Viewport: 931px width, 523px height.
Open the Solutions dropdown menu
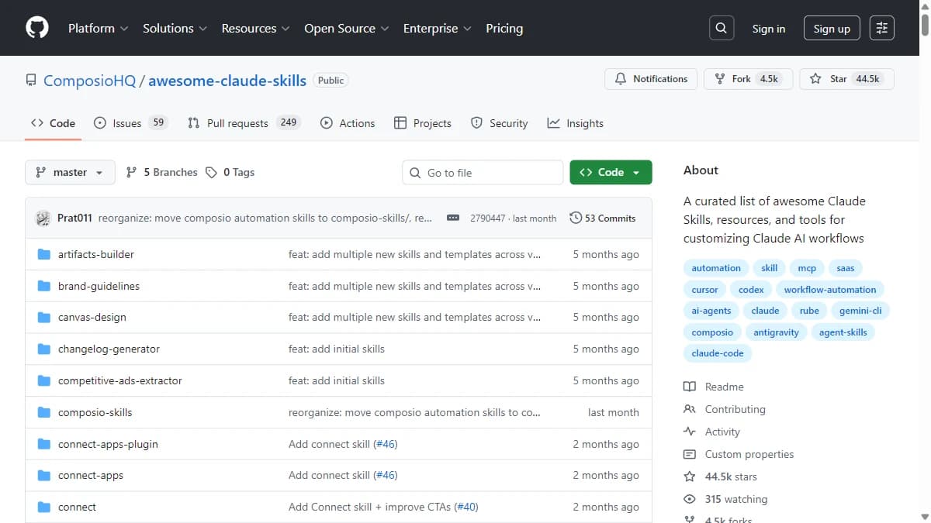pos(175,28)
